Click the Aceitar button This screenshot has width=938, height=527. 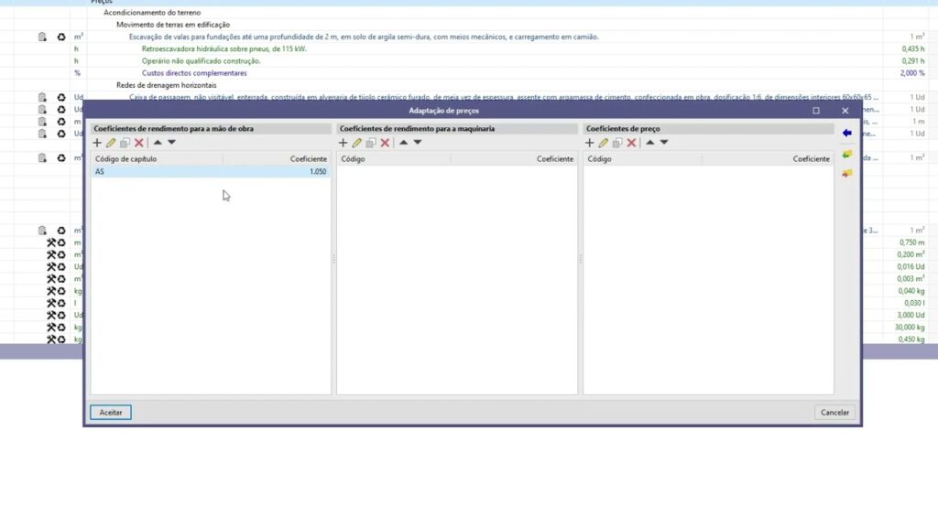pos(111,413)
